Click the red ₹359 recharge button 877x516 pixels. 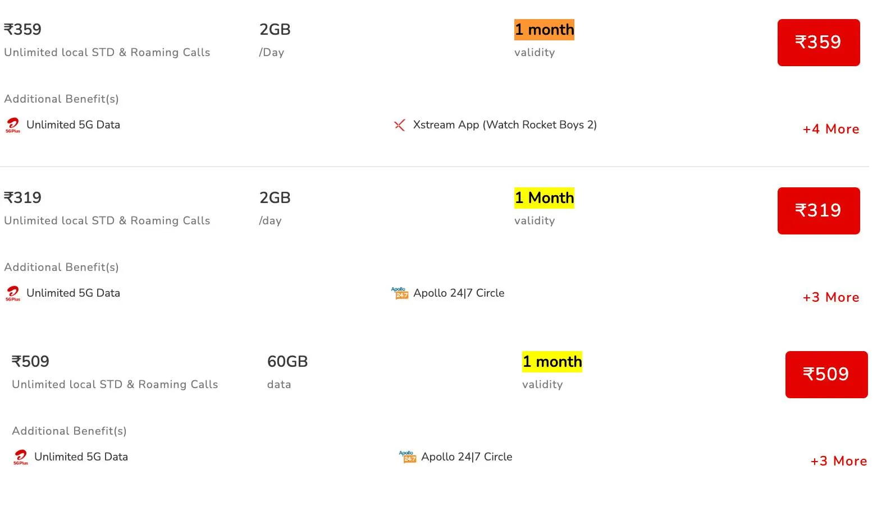(x=819, y=43)
